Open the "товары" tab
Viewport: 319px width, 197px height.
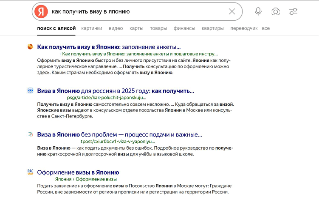click(158, 28)
